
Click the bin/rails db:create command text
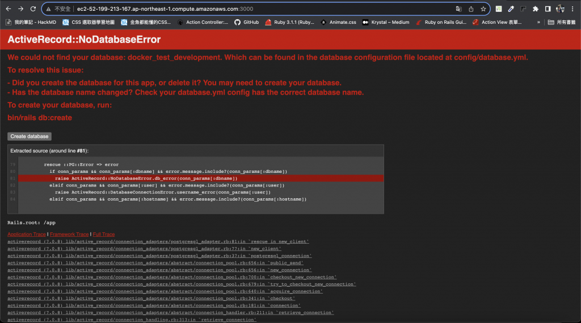[x=40, y=118]
